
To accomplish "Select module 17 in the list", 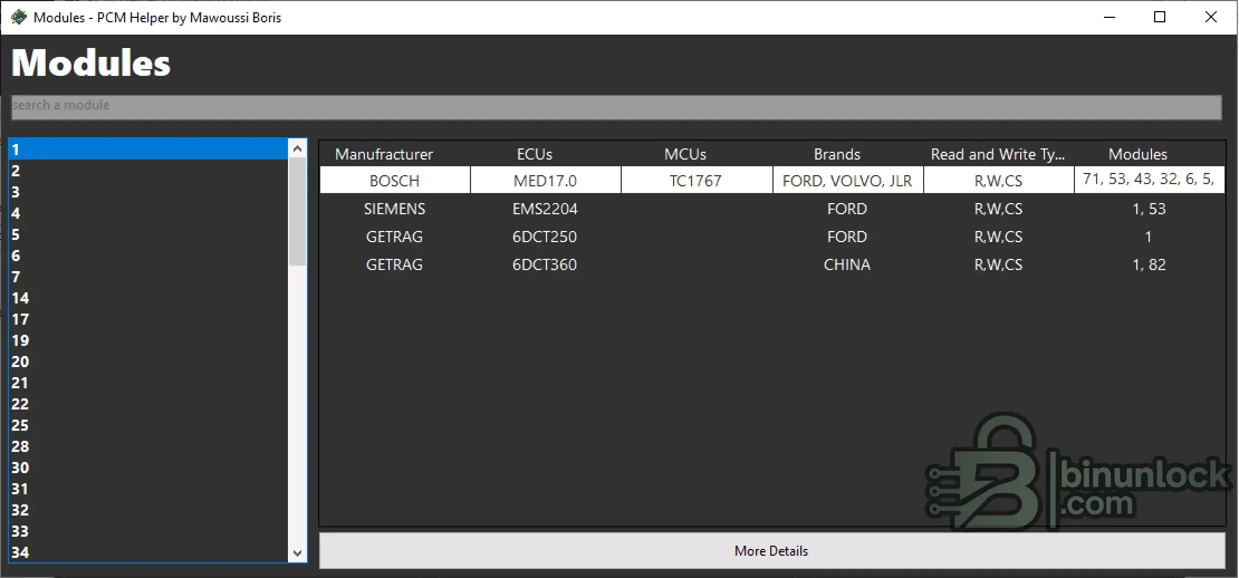I will point(148,319).
